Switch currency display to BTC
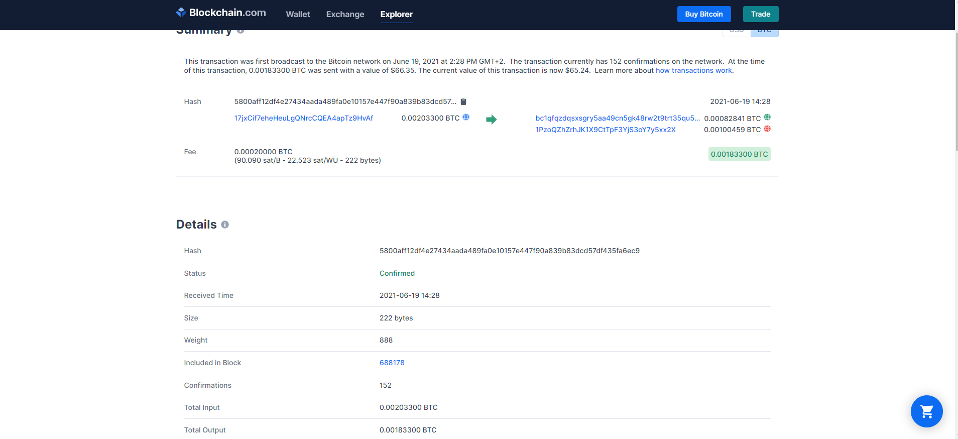 764,32
